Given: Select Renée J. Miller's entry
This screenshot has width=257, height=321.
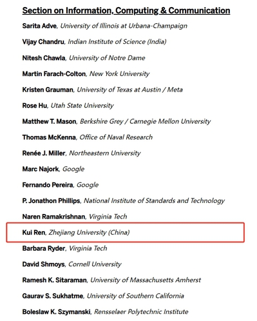Looking at the screenshot, I should coord(81,153).
